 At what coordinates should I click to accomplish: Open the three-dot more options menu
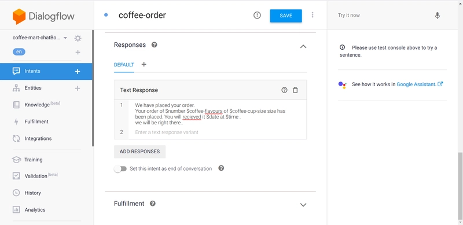point(313,15)
